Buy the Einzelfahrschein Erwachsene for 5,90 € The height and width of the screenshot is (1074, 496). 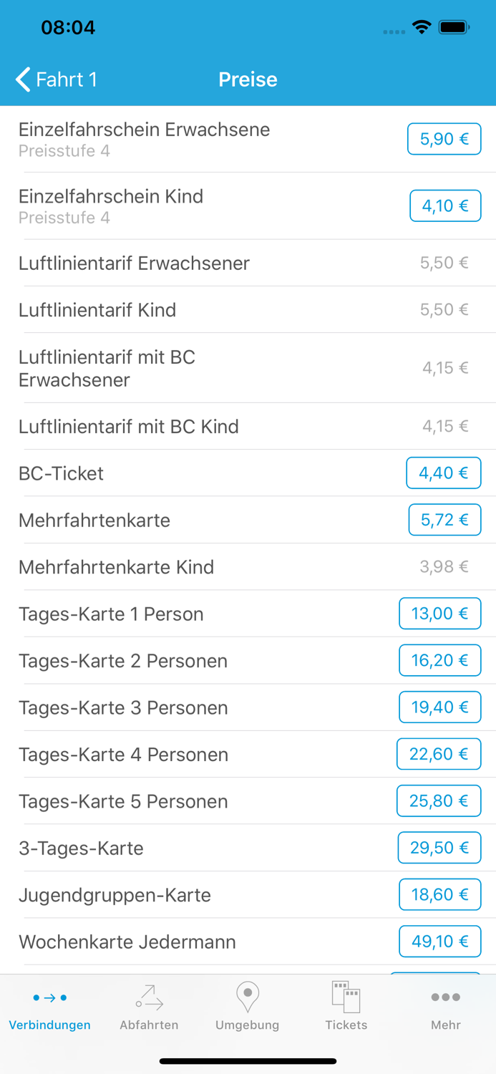444,139
